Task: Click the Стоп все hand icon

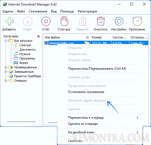Action: tap(64, 21)
